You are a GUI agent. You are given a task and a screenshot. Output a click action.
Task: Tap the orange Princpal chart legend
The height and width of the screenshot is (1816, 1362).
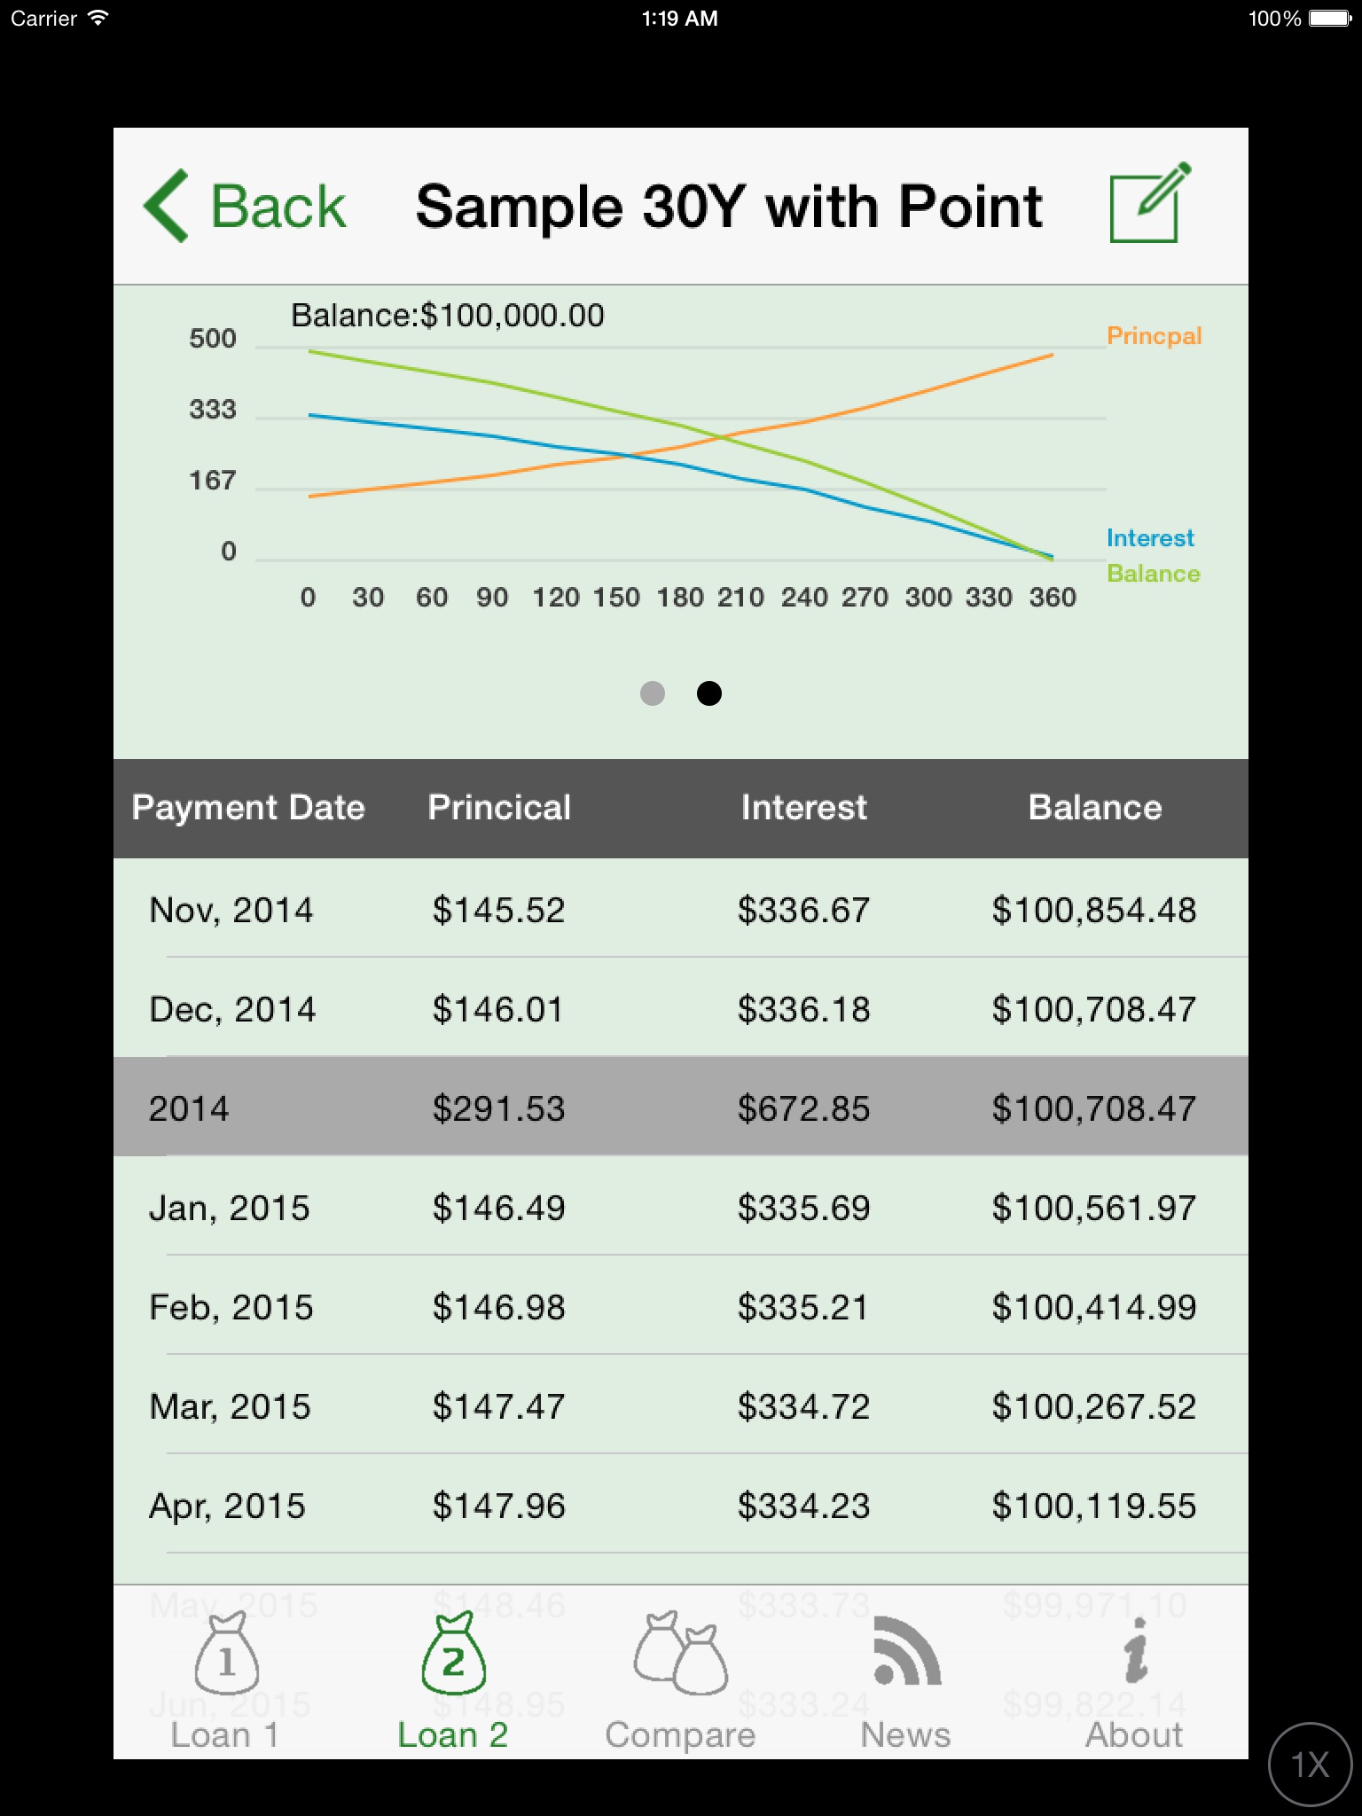point(1154,336)
